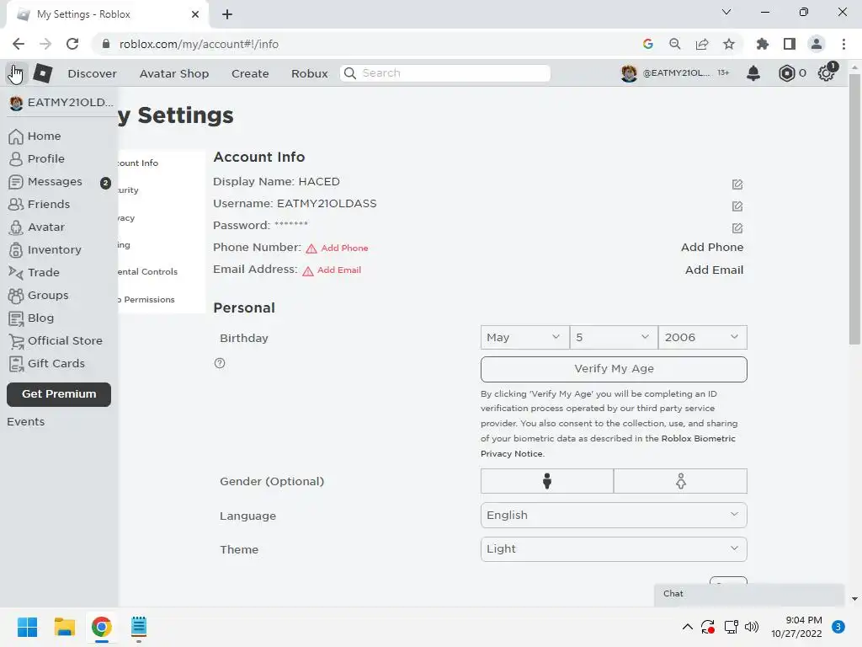Open Windows Start menu
The width and height of the screenshot is (862, 647).
27,627
